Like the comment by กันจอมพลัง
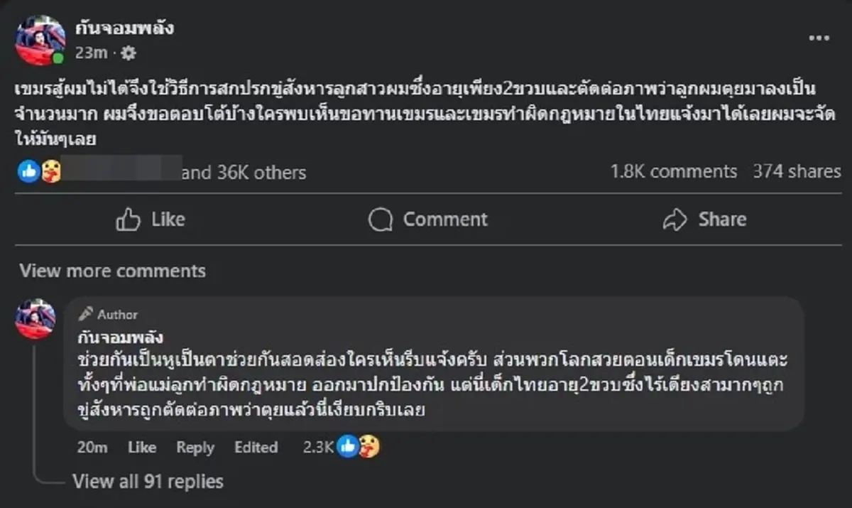The width and height of the screenshot is (852, 508). (x=141, y=448)
